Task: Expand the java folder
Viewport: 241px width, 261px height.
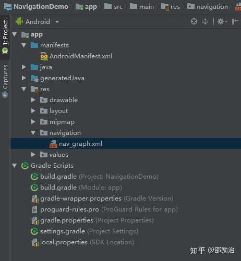Action: [x=24, y=67]
